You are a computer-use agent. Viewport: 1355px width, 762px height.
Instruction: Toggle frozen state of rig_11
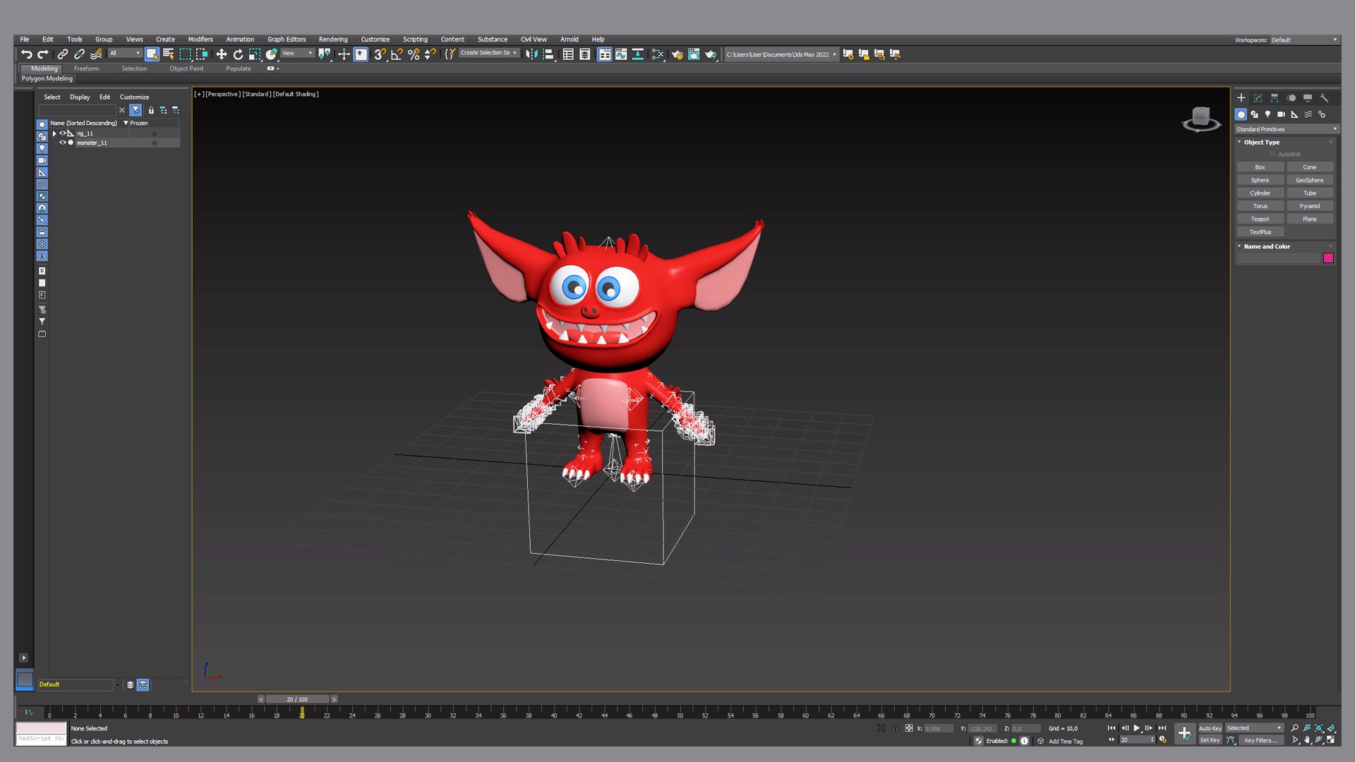[x=154, y=133]
